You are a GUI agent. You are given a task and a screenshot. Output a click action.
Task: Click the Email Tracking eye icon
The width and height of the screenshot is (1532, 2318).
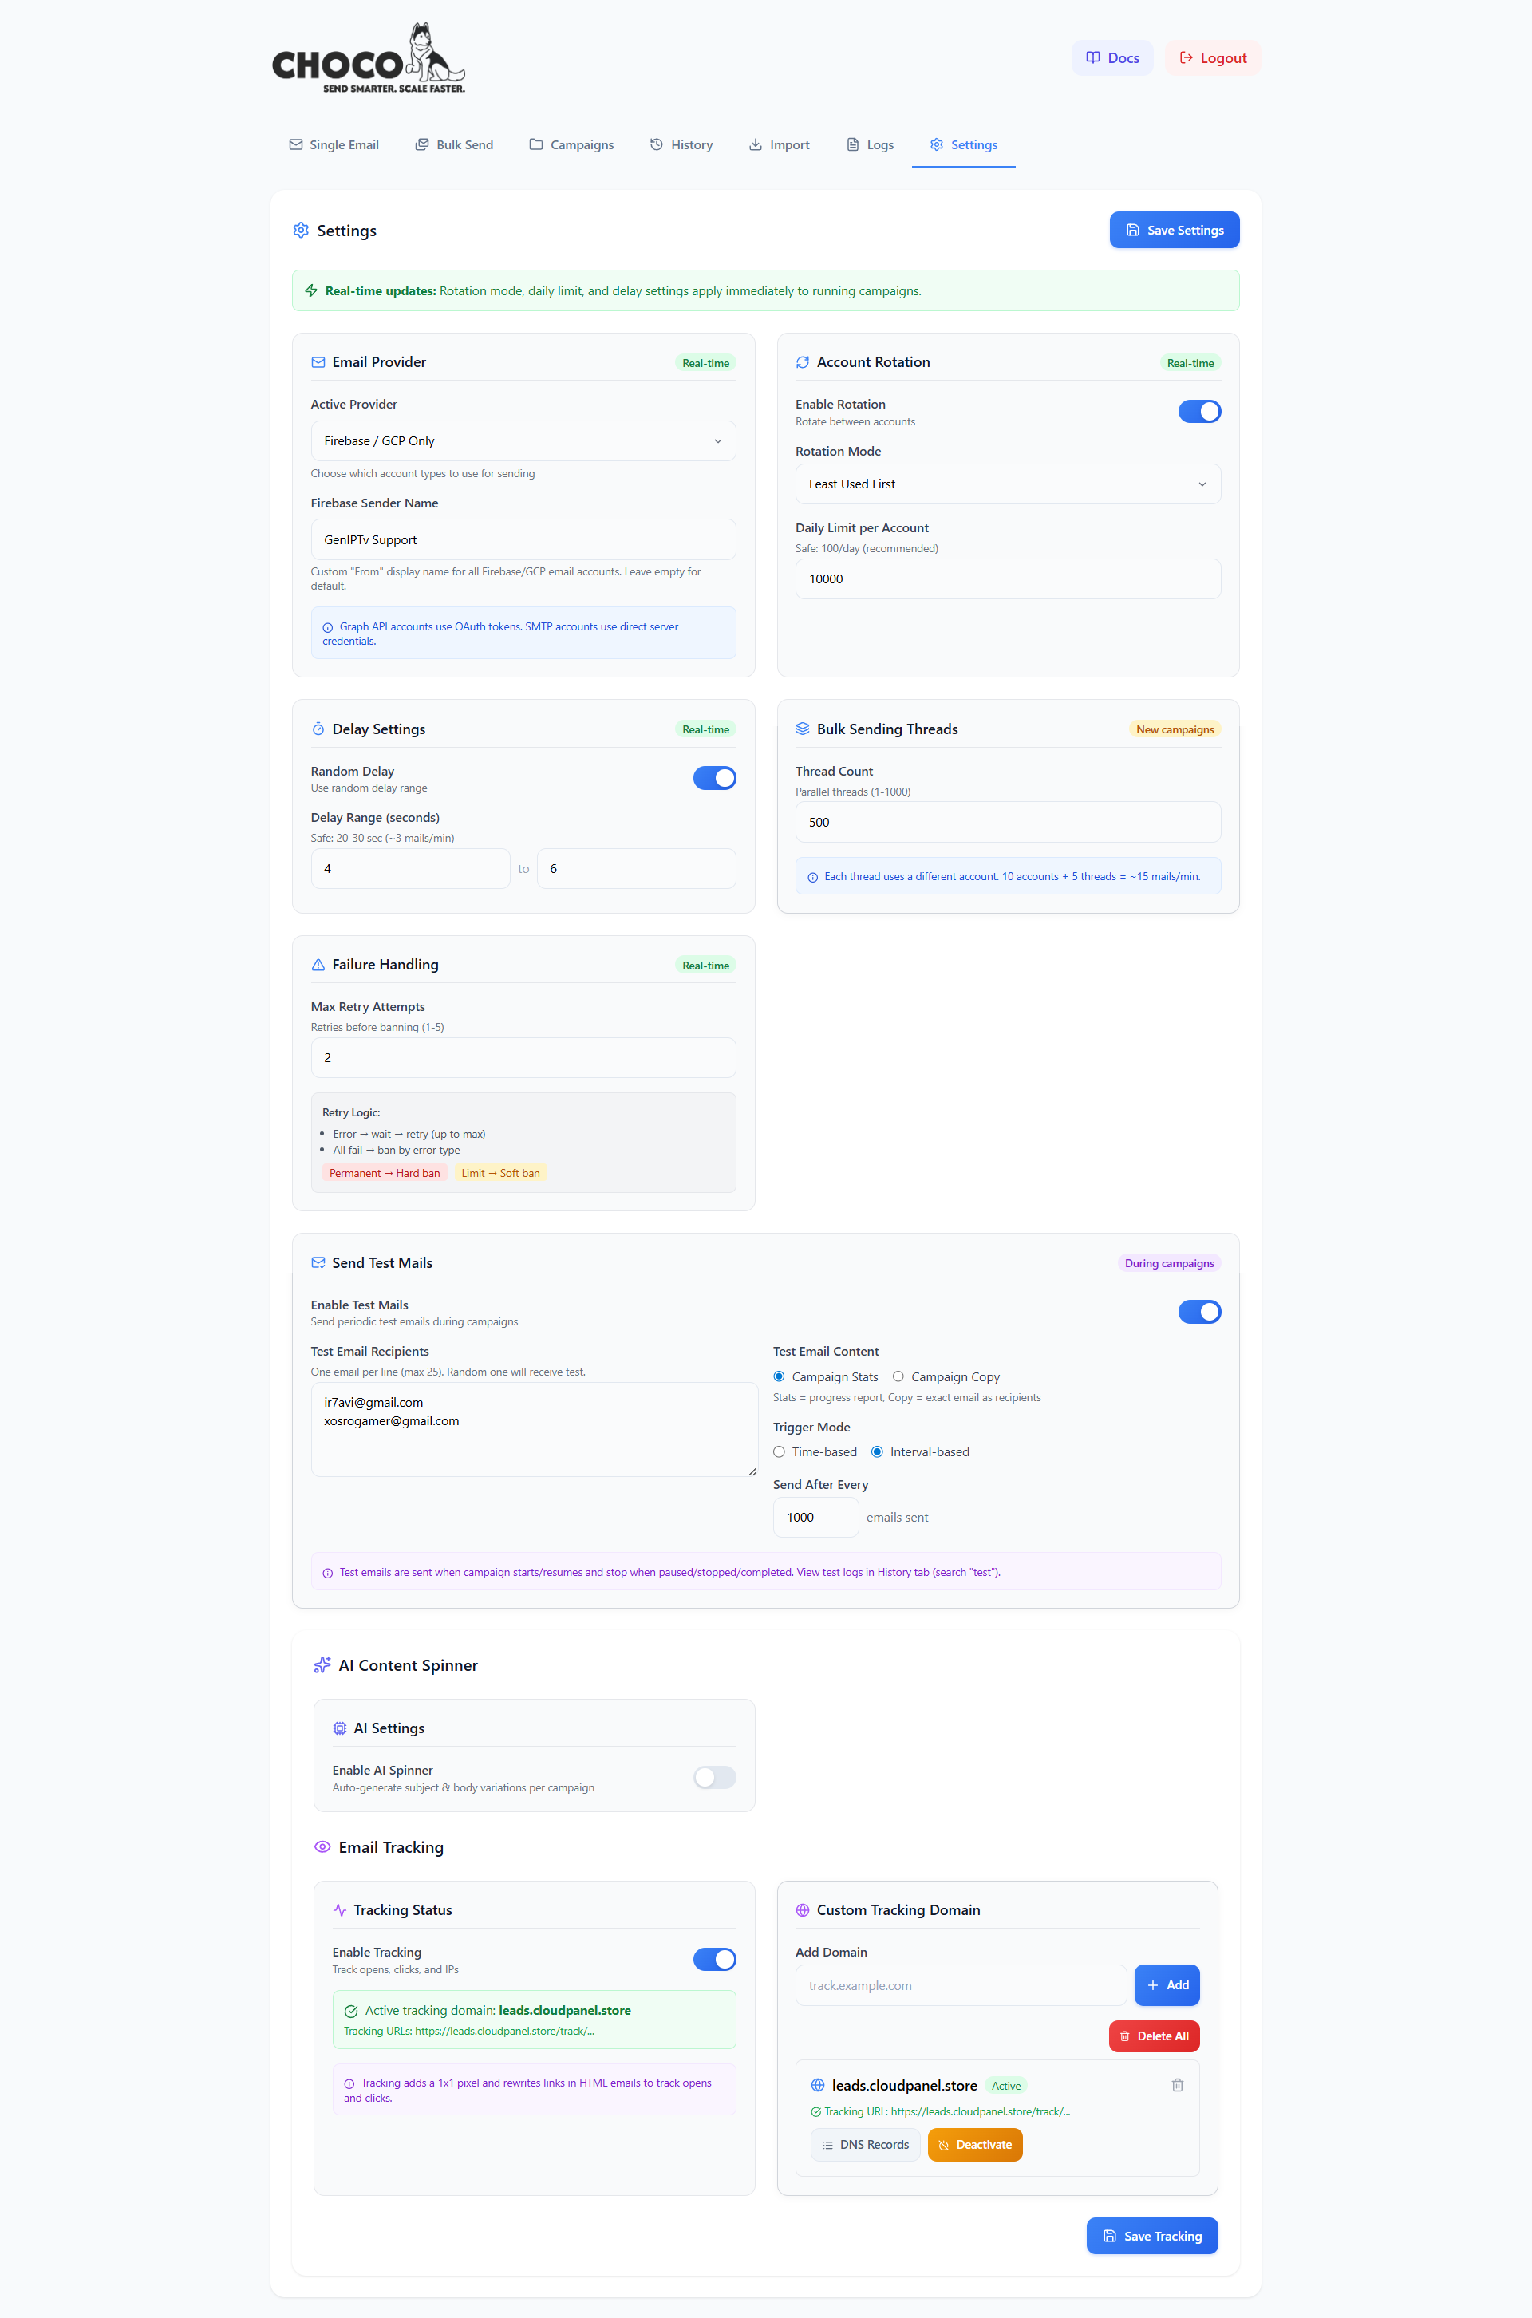[322, 1846]
